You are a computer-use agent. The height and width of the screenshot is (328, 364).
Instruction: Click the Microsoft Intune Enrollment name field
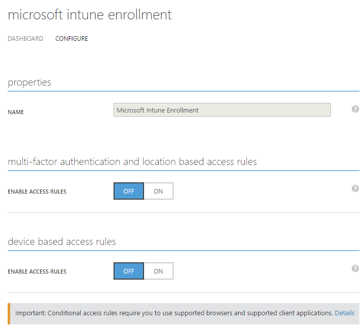click(222, 110)
